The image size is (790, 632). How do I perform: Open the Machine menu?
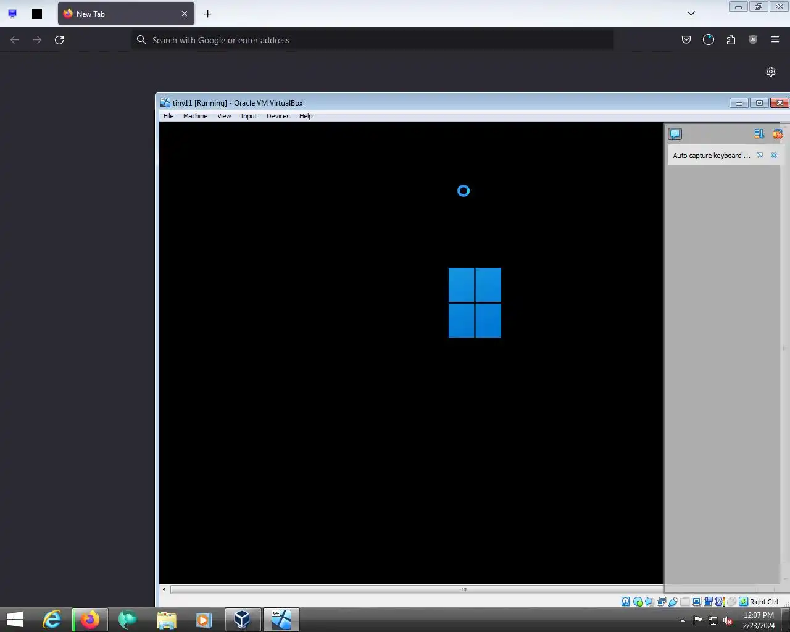195,116
